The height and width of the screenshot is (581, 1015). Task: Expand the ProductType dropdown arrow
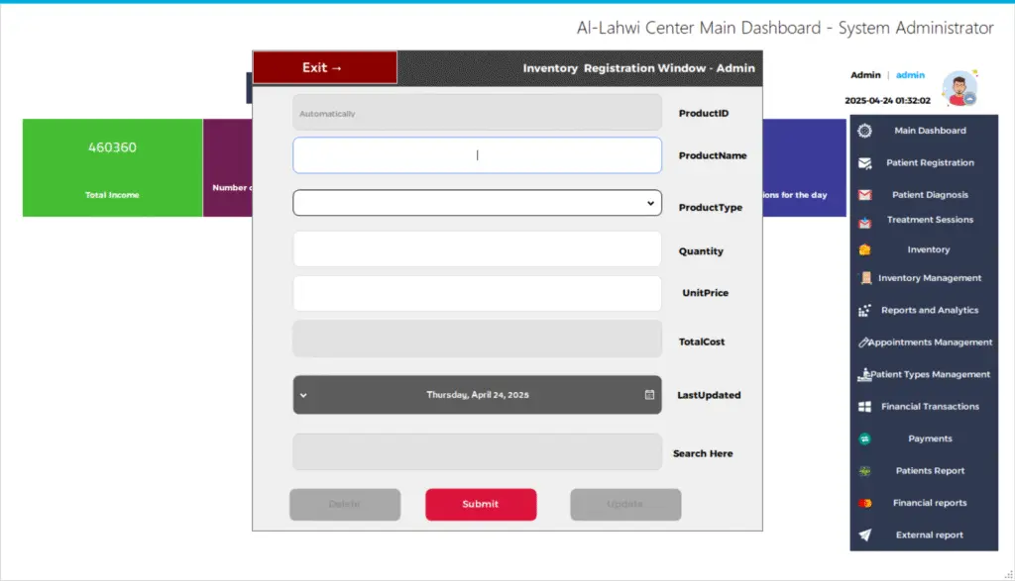[x=650, y=203]
